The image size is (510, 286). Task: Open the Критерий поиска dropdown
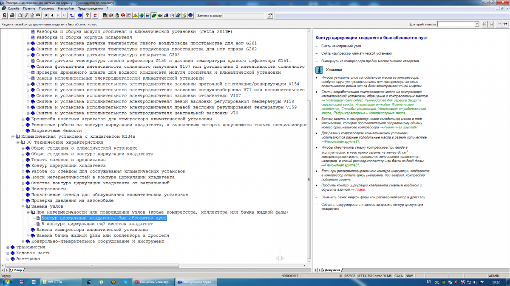tap(477, 25)
